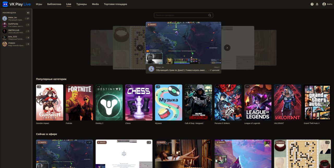The image size is (334, 168).
Task: Open the featured Dota 2 stream preview
Action: pos(183,43)
